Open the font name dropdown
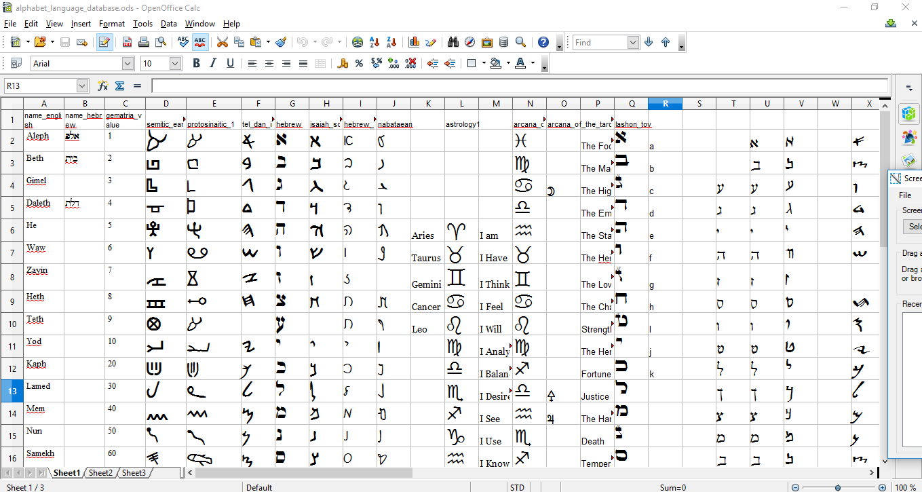This screenshot has width=922, height=492. [x=128, y=62]
